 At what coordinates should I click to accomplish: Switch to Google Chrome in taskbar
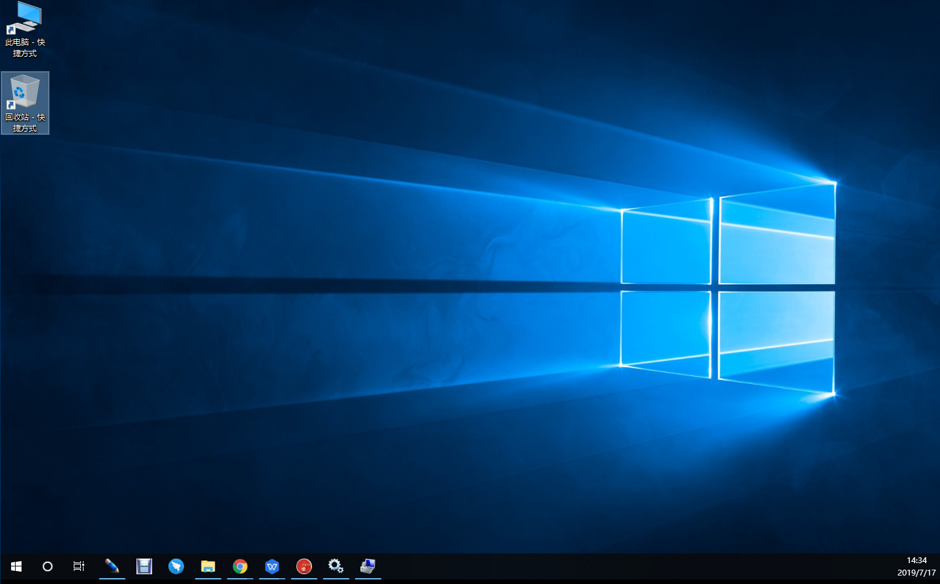coord(240,566)
